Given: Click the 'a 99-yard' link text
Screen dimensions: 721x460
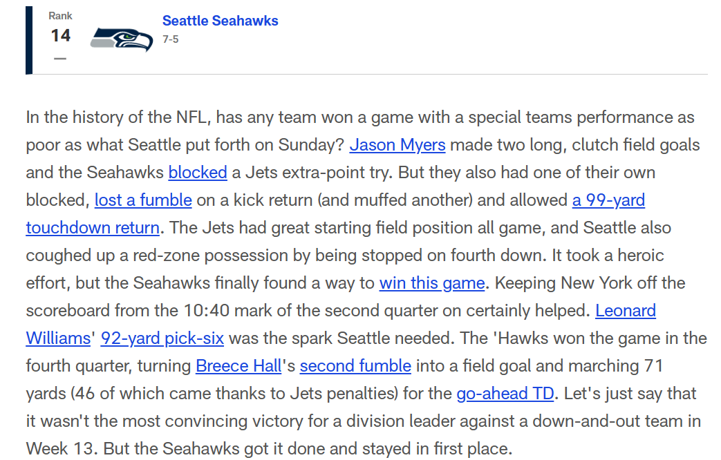Looking at the screenshot, I should [608, 200].
